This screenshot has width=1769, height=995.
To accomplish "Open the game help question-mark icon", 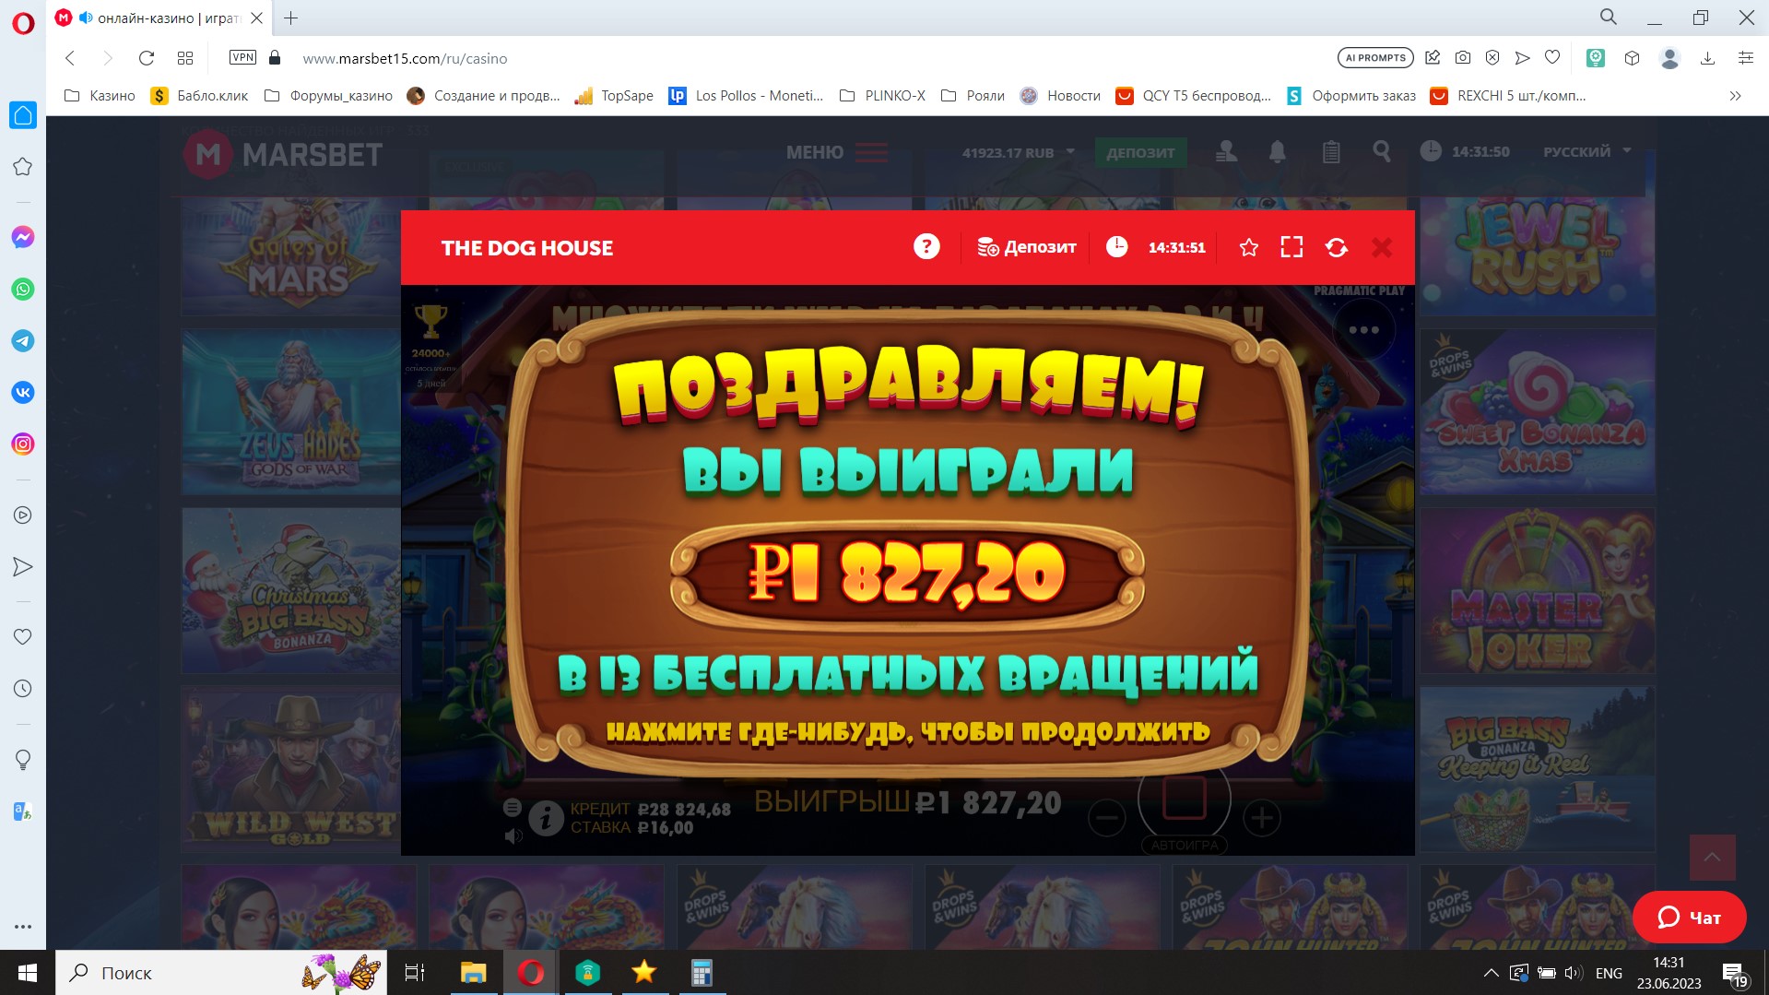I will 926,247.
